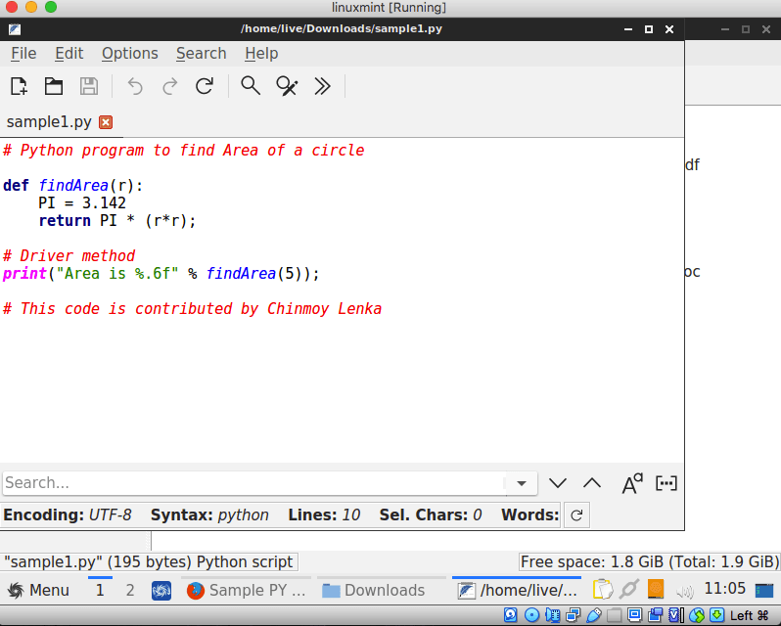Click the 'PI = 3.142' code line
Image resolution: width=781 pixels, height=626 pixels.
click(x=82, y=203)
